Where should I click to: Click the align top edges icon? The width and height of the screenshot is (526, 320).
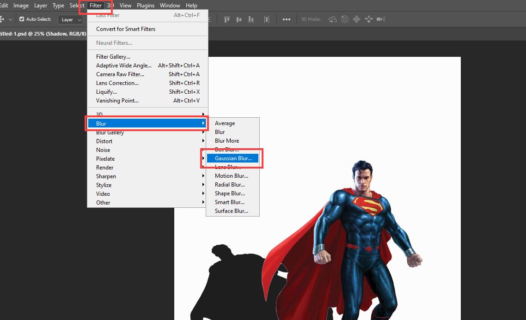[226, 19]
